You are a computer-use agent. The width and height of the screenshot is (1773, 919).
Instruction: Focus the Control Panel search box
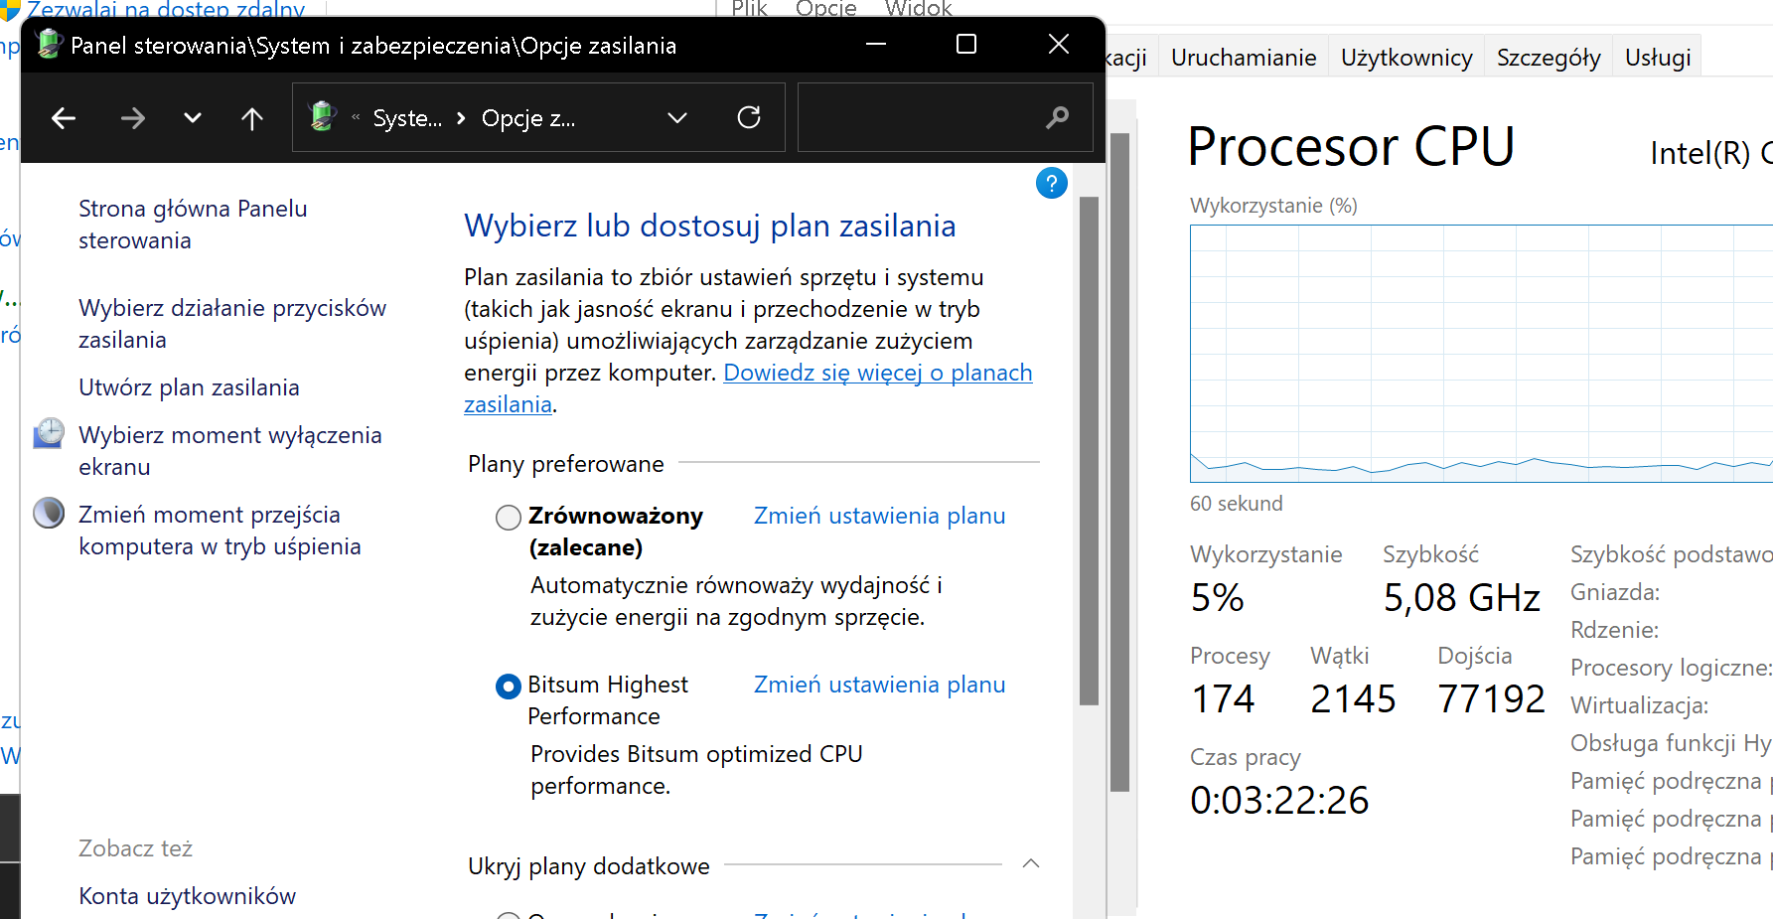[945, 117]
